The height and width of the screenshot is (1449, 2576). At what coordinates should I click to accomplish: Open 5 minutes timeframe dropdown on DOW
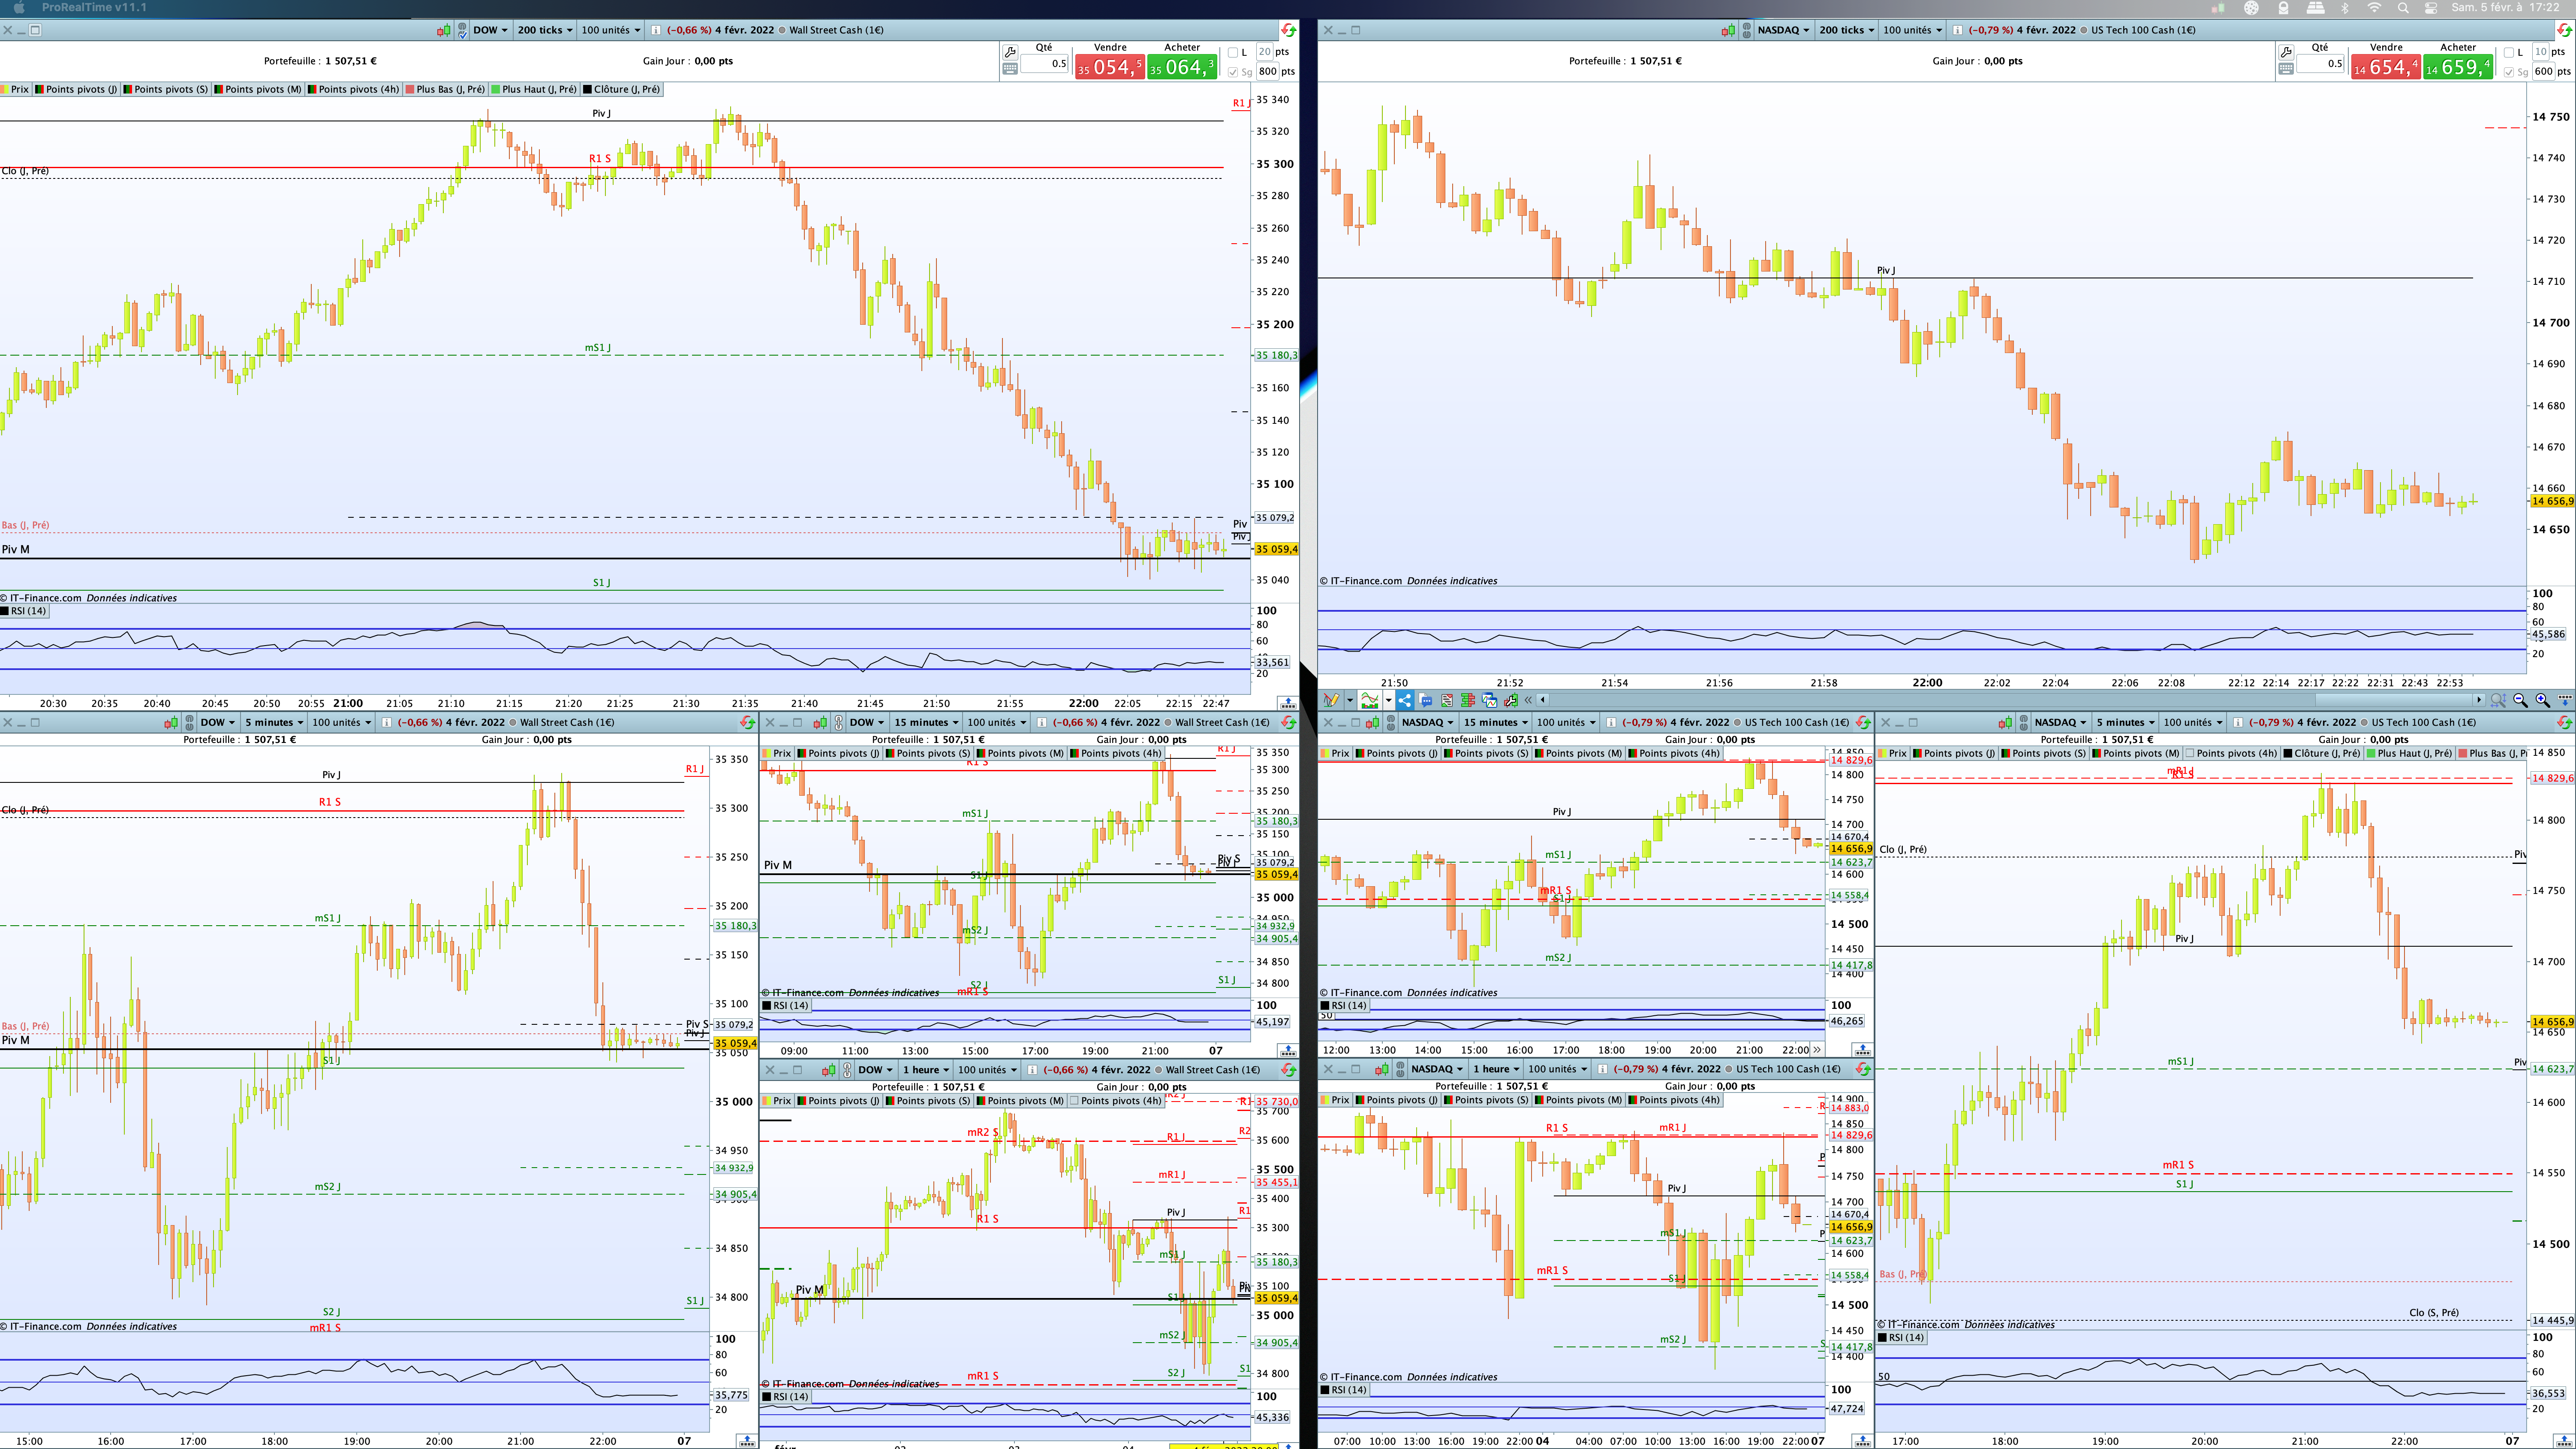(274, 722)
